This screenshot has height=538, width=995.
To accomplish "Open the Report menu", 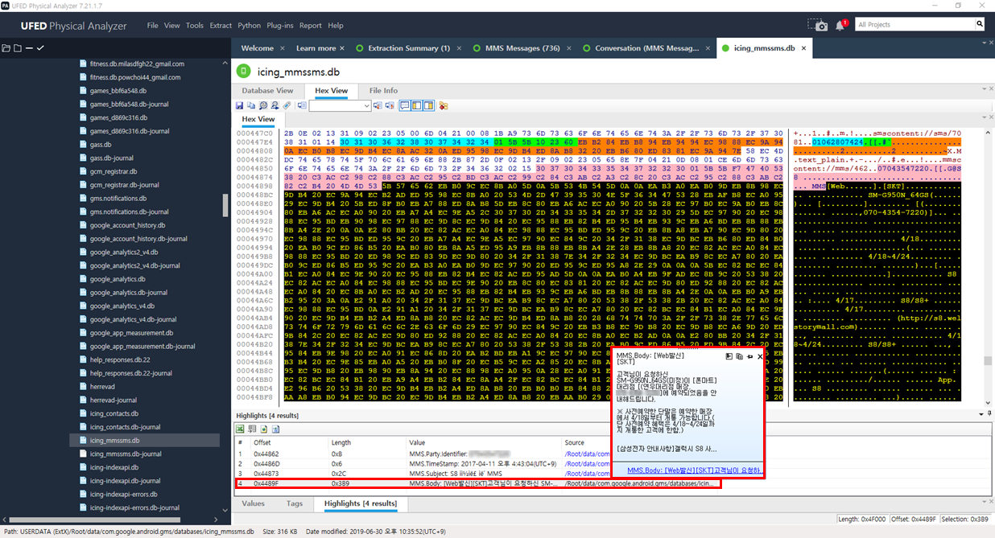I will point(311,26).
